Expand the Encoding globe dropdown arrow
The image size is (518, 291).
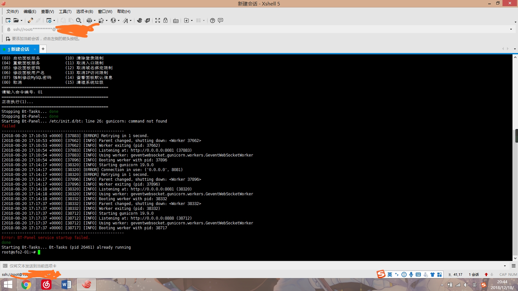click(118, 20)
